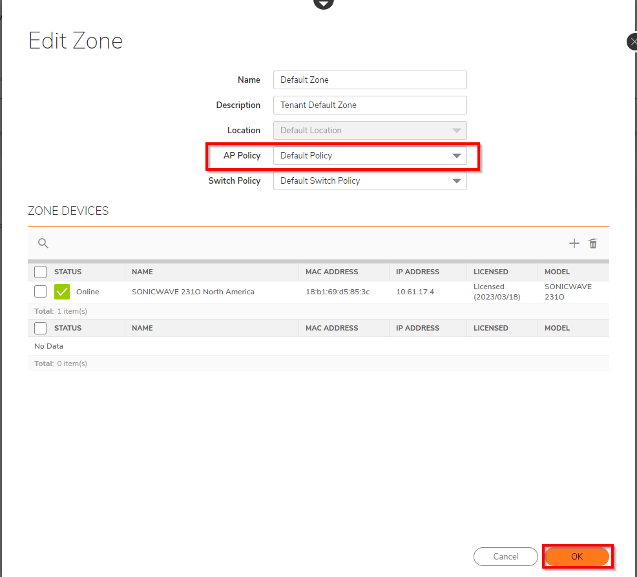637x577 pixels.
Task: Click the green Online status check icon
Action: point(62,292)
